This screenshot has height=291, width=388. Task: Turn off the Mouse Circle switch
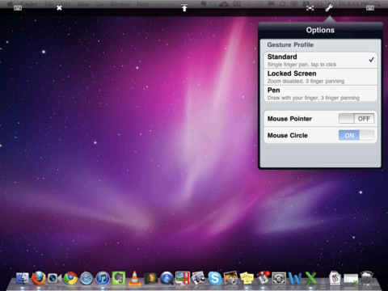356,135
